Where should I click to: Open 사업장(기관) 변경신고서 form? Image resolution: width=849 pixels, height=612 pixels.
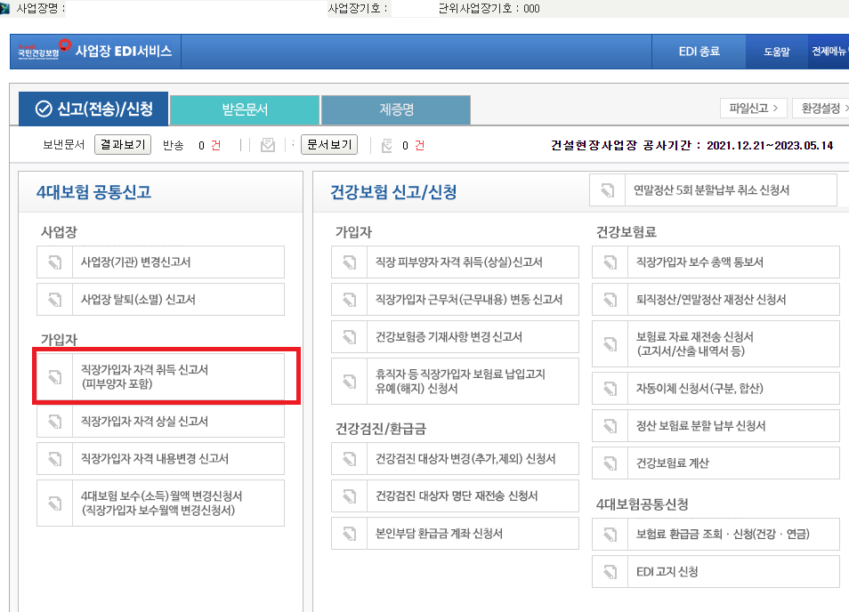(x=160, y=262)
